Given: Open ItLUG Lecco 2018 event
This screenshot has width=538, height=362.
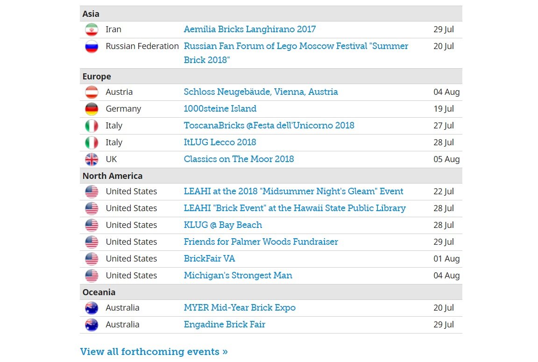Looking at the screenshot, I should coord(220,142).
